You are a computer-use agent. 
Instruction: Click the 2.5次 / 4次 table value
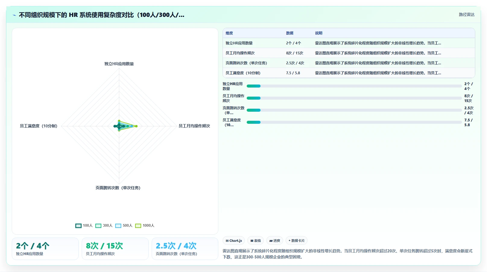(x=295, y=63)
